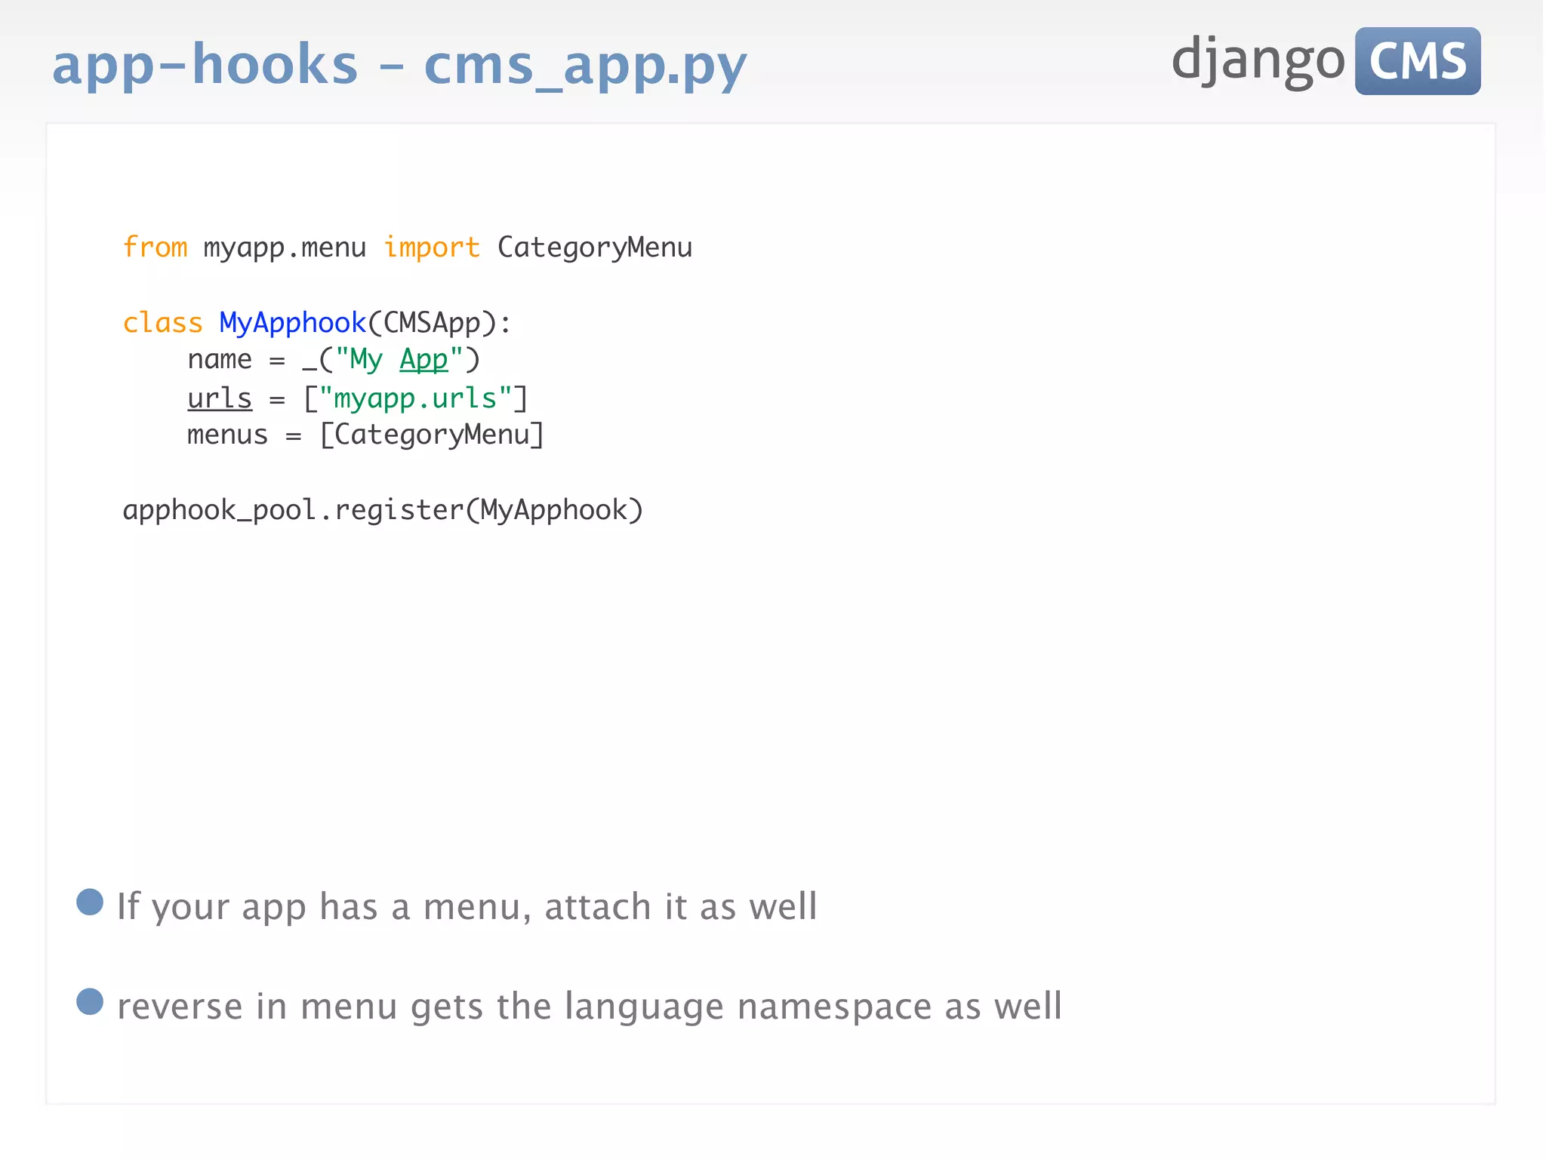This screenshot has width=1546, height=1159.
Task: Click the 'menus' attribute line
Action: [x=365, y=435]
